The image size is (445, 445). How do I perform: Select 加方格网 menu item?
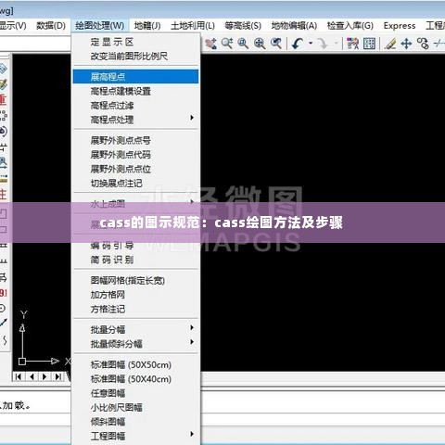tap(135, 295)
